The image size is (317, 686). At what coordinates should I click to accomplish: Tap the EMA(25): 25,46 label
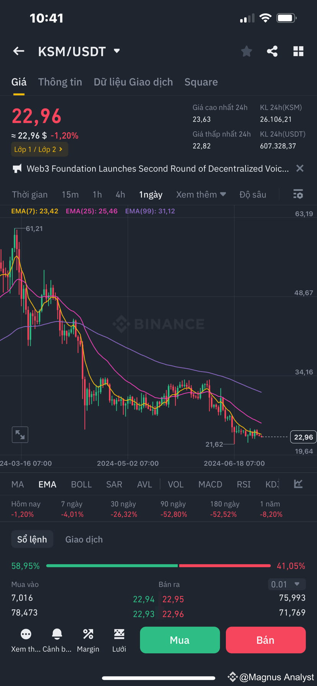coord(92,211)
